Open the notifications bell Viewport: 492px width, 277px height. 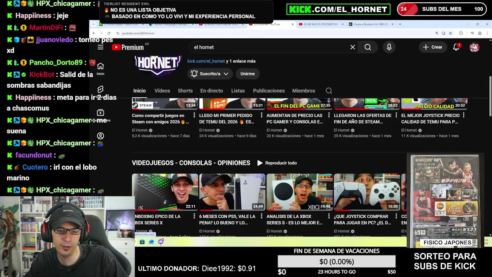456,47
